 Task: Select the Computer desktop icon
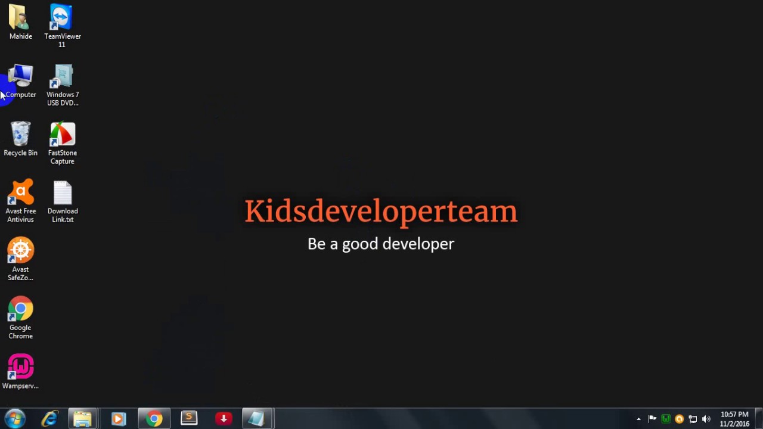coord(20,82)
